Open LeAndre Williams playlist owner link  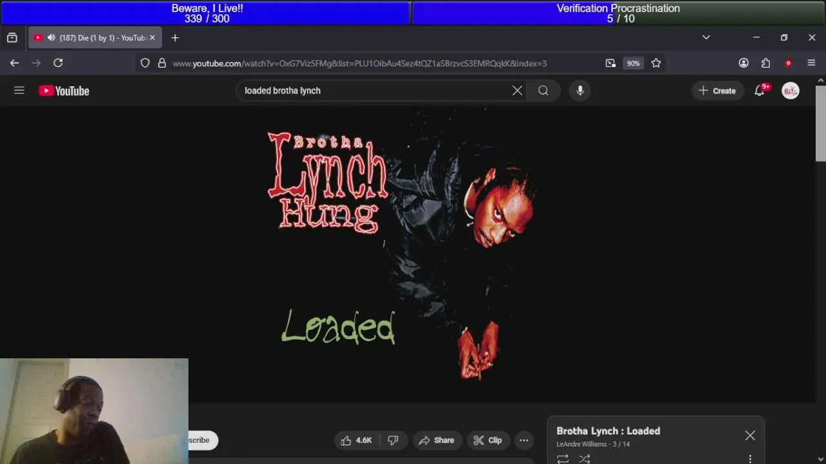(581, 444)
